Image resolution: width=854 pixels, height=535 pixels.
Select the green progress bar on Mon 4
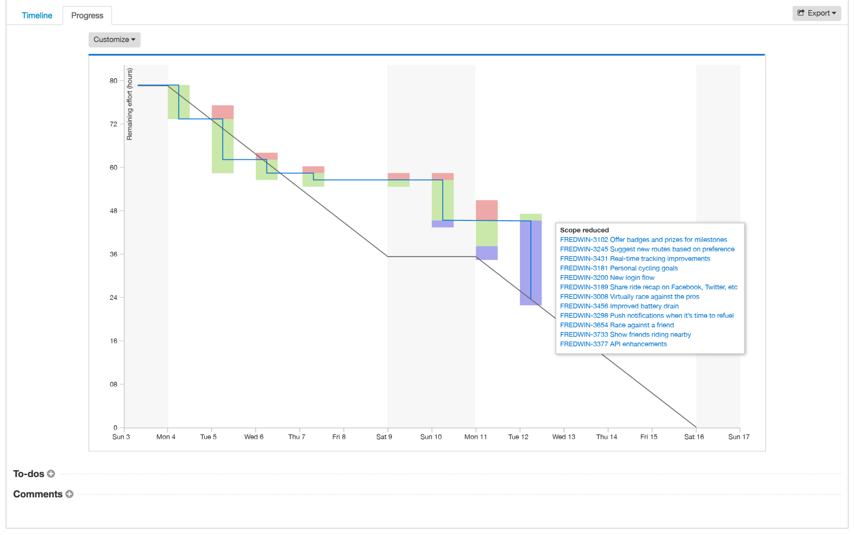178,102
